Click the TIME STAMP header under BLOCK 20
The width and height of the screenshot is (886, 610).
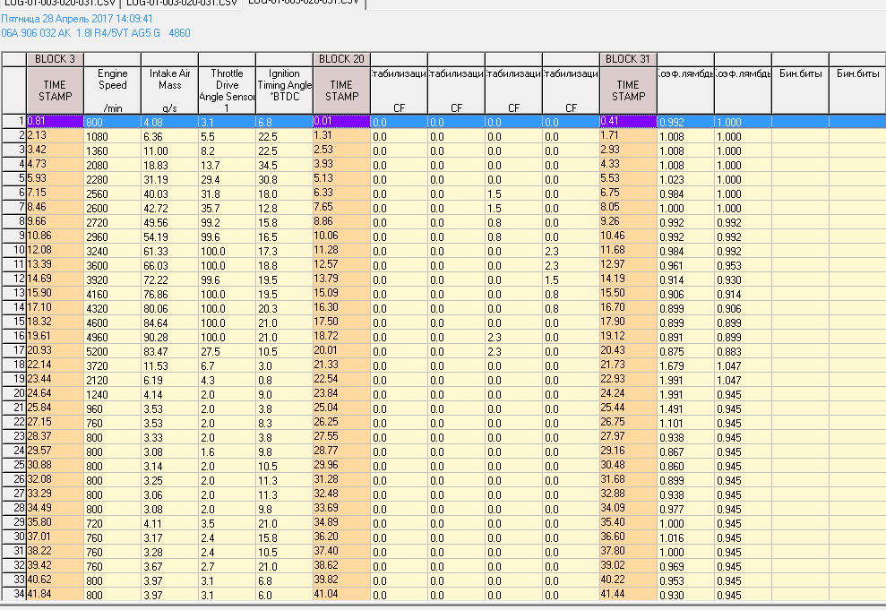click(x=341, y=90)
